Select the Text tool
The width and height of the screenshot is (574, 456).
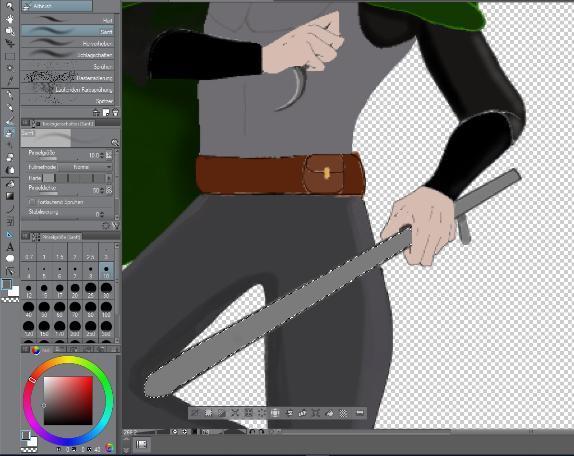(x=10, y=247)
